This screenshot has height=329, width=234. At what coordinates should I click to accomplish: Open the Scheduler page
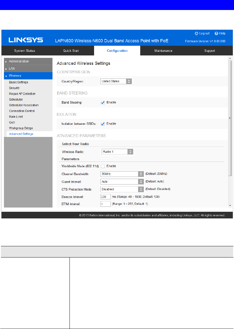(16, 99)
